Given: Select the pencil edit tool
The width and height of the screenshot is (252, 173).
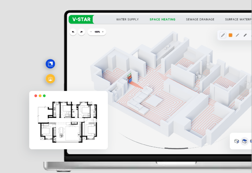Looking at the screenshot, I should click(x=223, y=35).
